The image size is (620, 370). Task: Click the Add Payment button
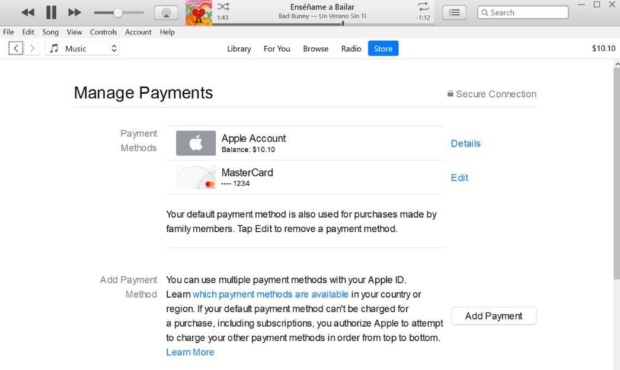point(494,316)
